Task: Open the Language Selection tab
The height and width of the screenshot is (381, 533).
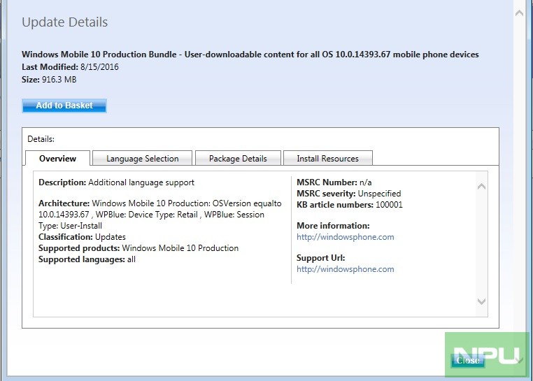Action: click(x=142, y=159)
